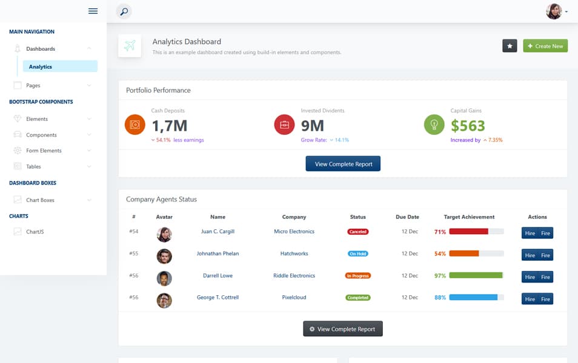Click the Cash Deposits camera icon
Viewport: 578px width, 363px height.
click(135, 125)
